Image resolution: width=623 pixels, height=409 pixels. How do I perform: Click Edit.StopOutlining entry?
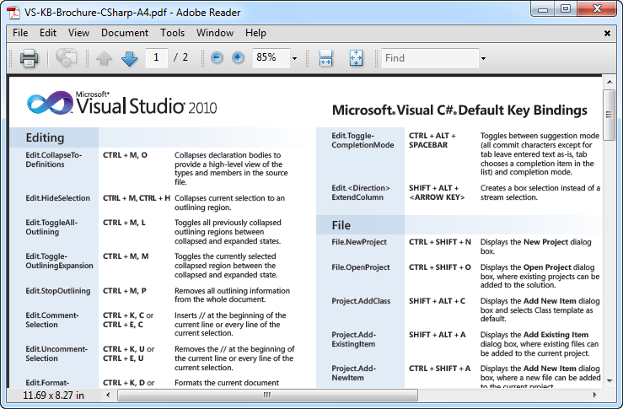pyautogui.click(x=58, y=291)
